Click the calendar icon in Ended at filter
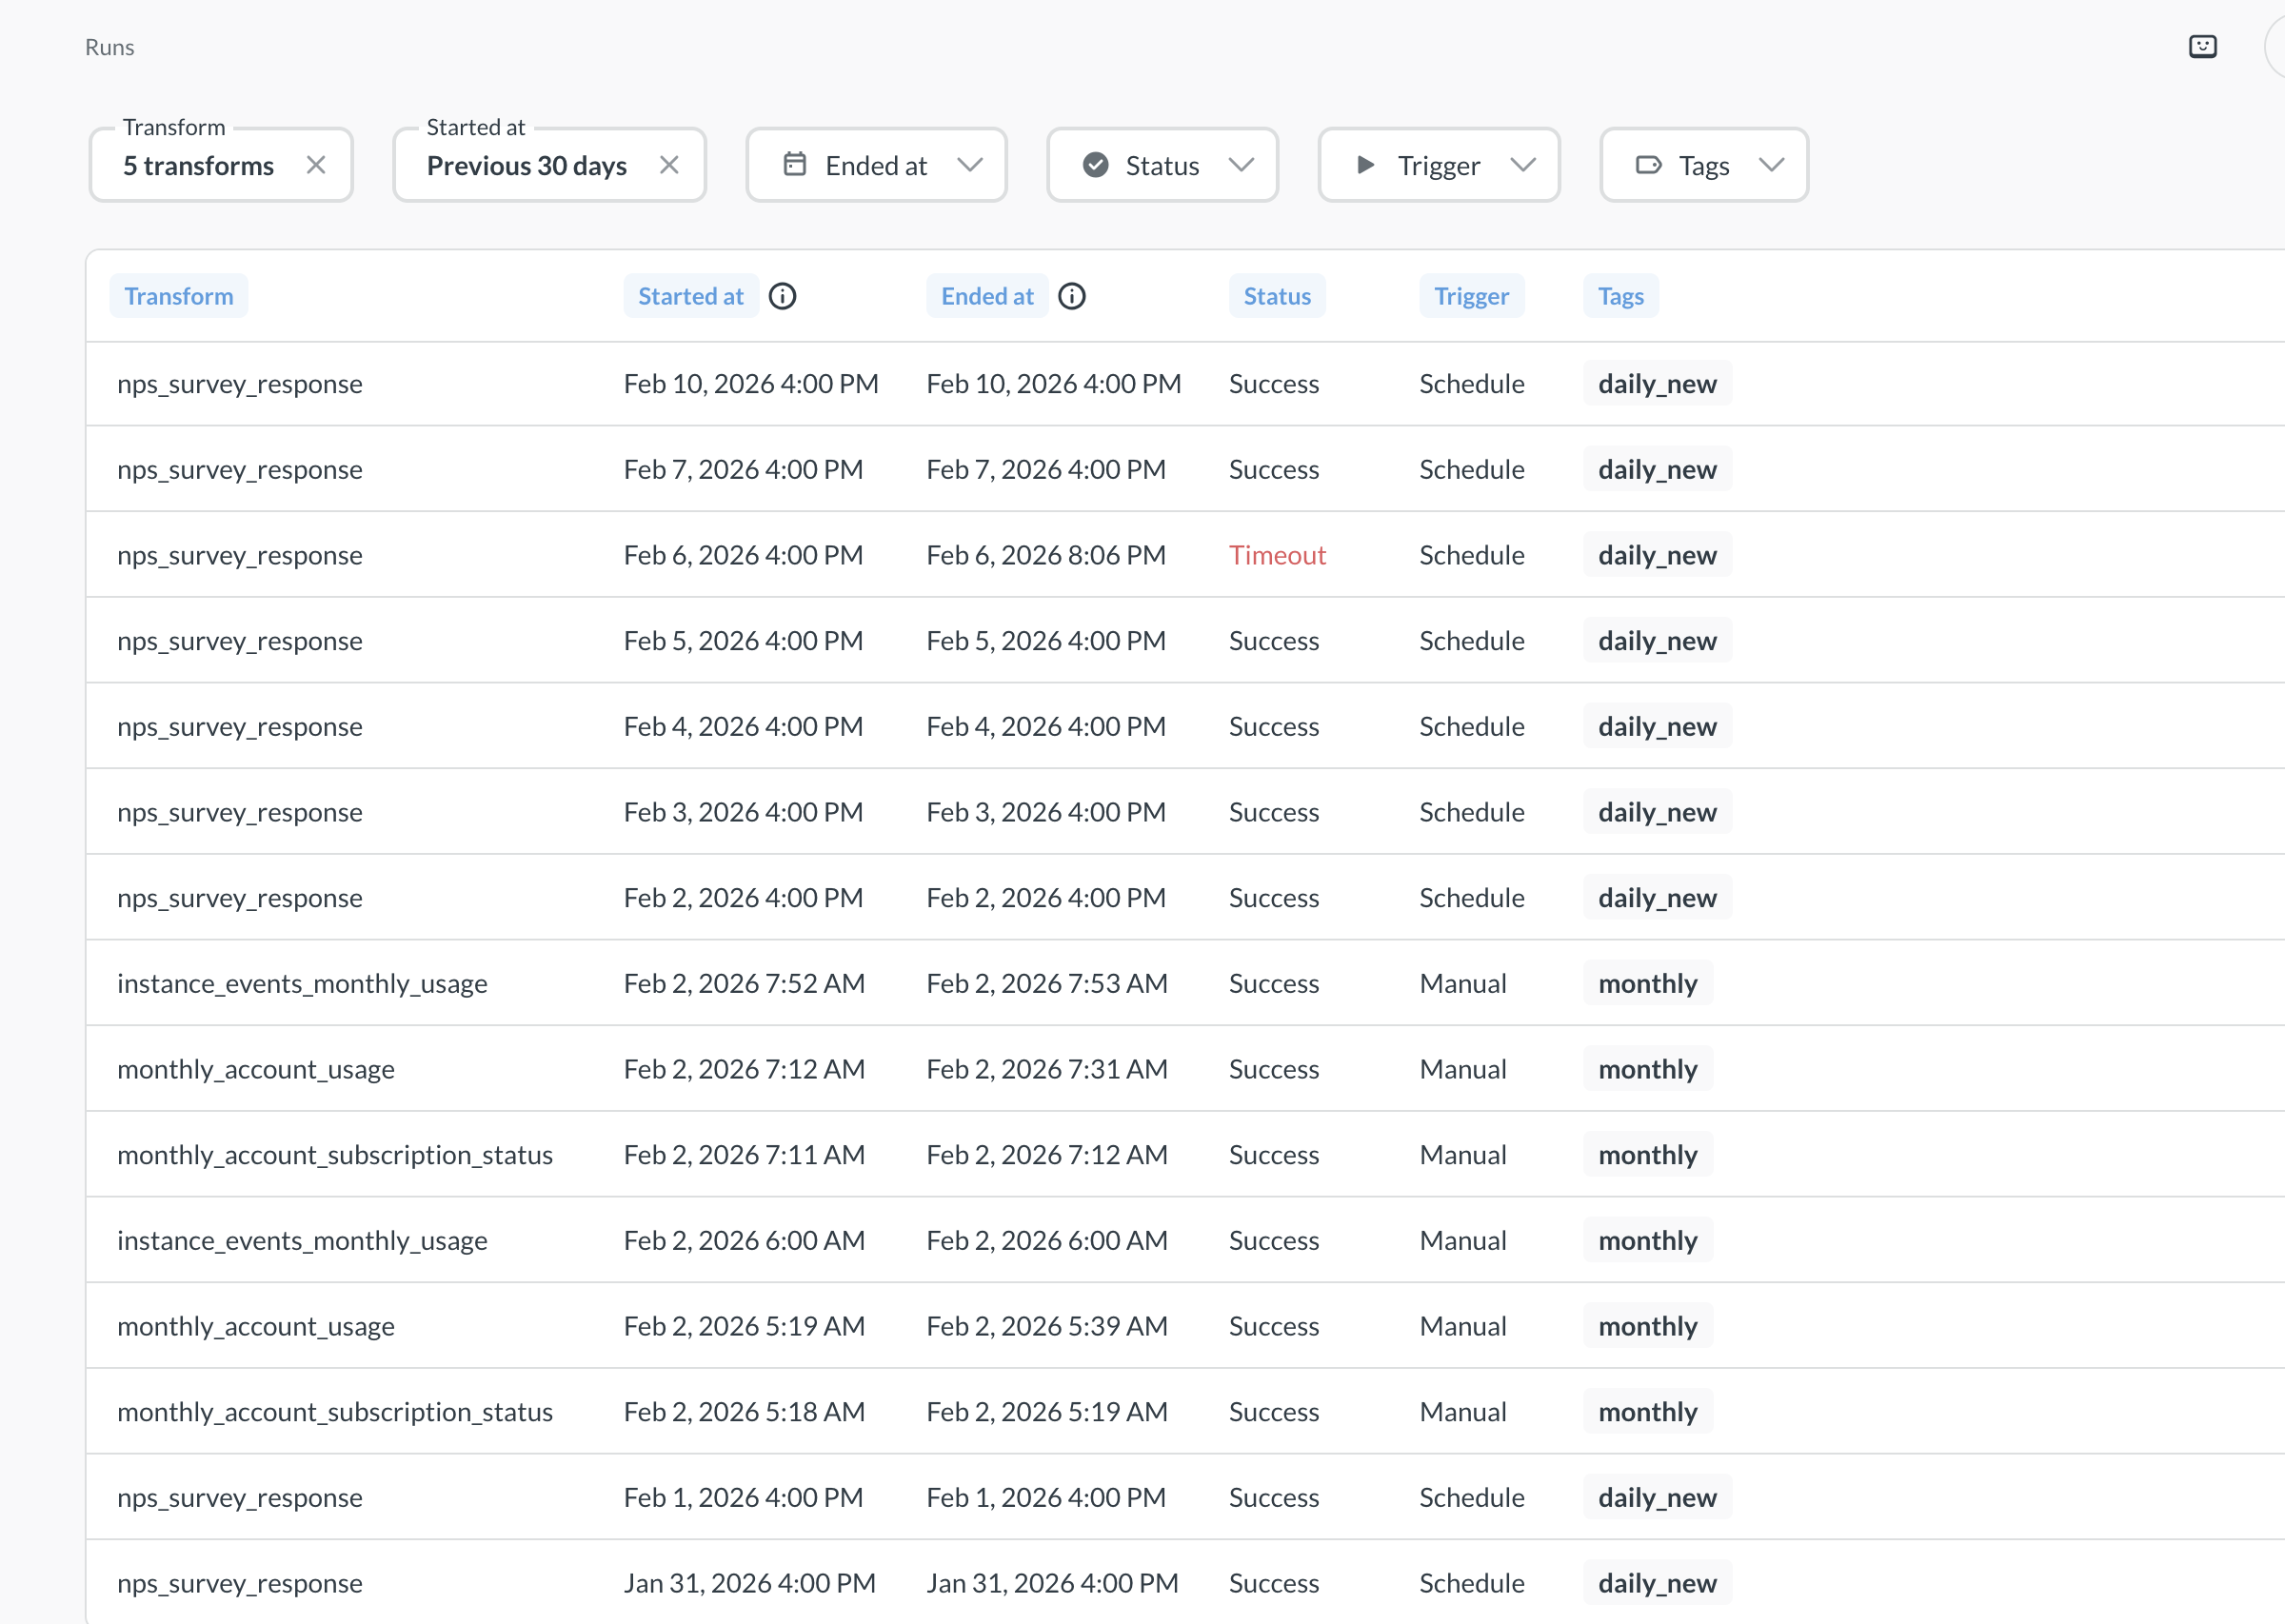 click(x=794, y=165)
